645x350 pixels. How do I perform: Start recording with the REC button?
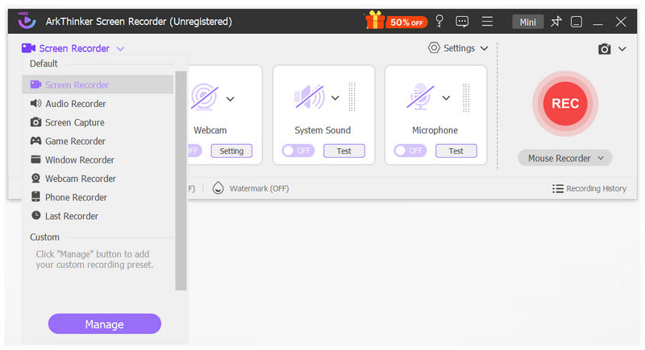(x=565, y=104)
